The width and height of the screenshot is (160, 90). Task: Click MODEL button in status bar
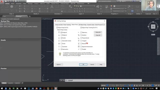[103, 85]
